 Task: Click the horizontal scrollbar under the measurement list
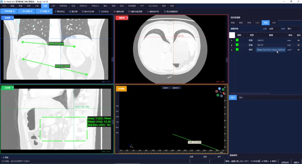[250, 94]
